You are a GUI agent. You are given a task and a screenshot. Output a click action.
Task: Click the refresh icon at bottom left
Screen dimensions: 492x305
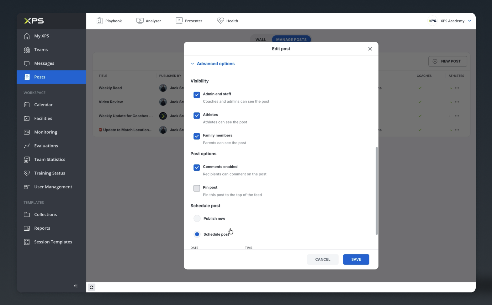(92, 287)
